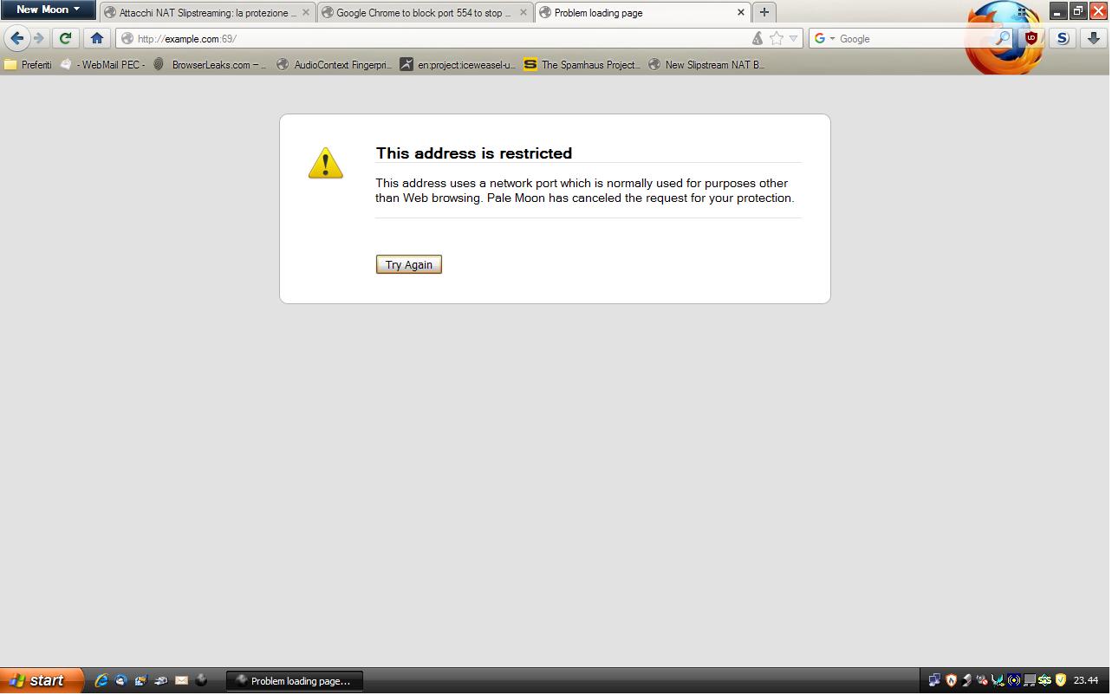Open the SIS tray icon
Image resolution: width=1112 pixels, height=695 pixels.
tap(1045, 680)
